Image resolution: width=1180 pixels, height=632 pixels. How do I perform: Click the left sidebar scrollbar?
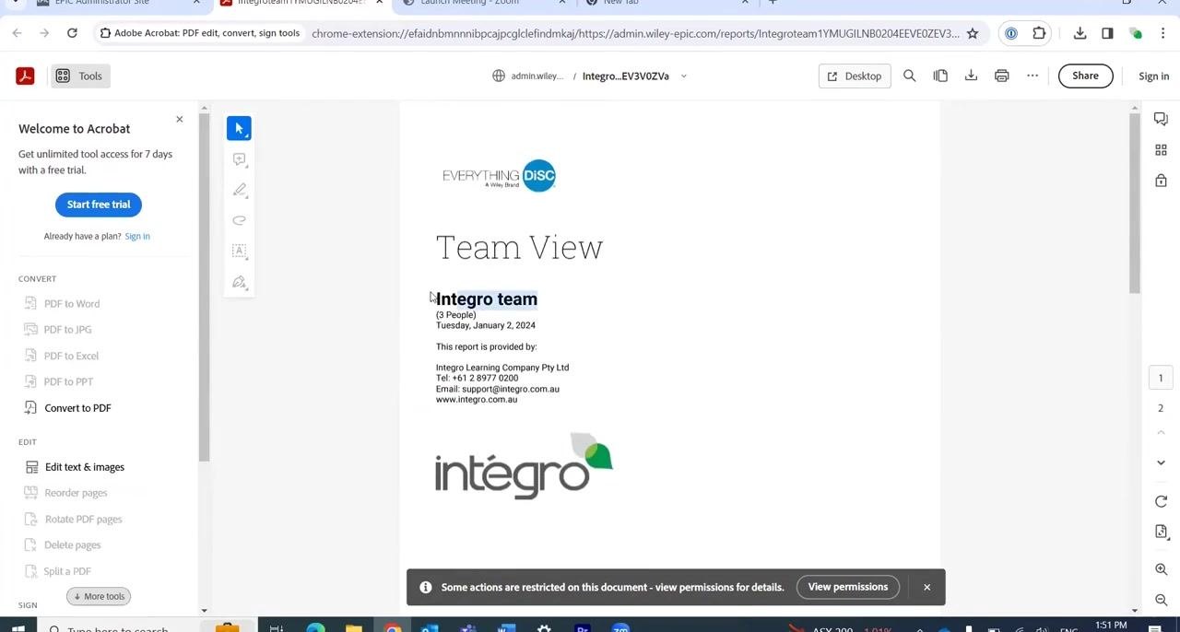pos(204,286)
